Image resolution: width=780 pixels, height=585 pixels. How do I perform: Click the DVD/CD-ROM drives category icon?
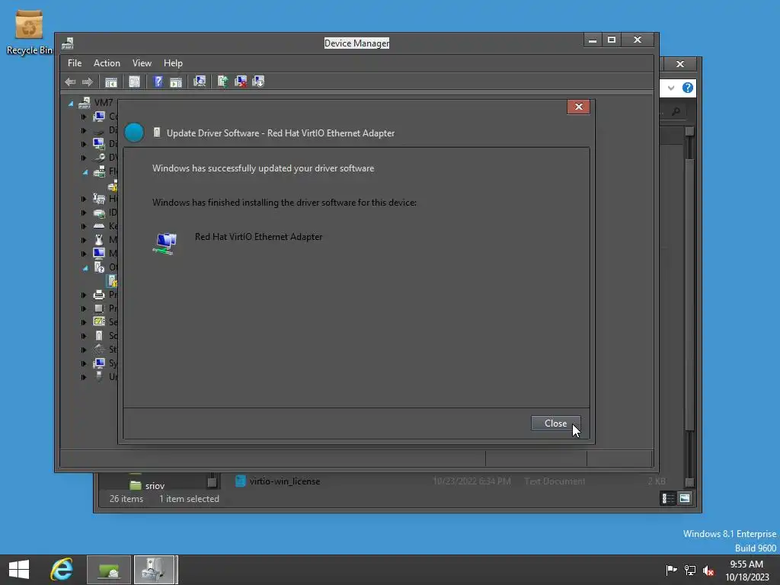(x=98, y=158)
